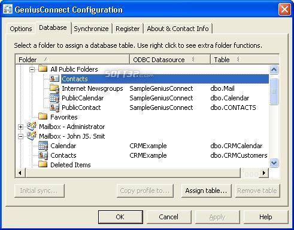The width and height of the screenshot is (294, 230).
Task: Click the dbo.Calendar table cell
Action: (x=230, y=98)
